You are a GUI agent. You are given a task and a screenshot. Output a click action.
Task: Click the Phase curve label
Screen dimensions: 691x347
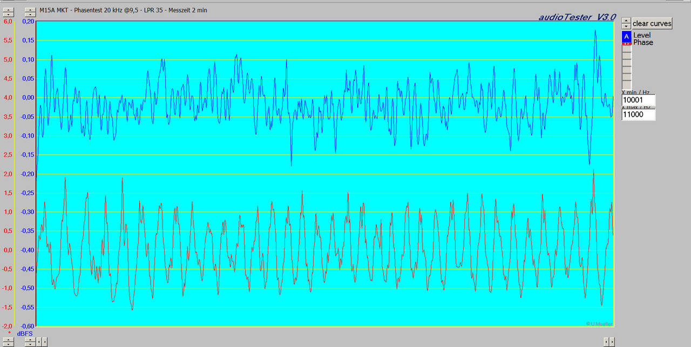643,43
